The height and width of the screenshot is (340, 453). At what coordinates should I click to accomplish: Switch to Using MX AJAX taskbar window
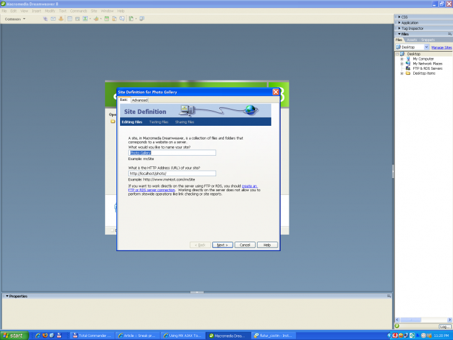tap(182, 336)
